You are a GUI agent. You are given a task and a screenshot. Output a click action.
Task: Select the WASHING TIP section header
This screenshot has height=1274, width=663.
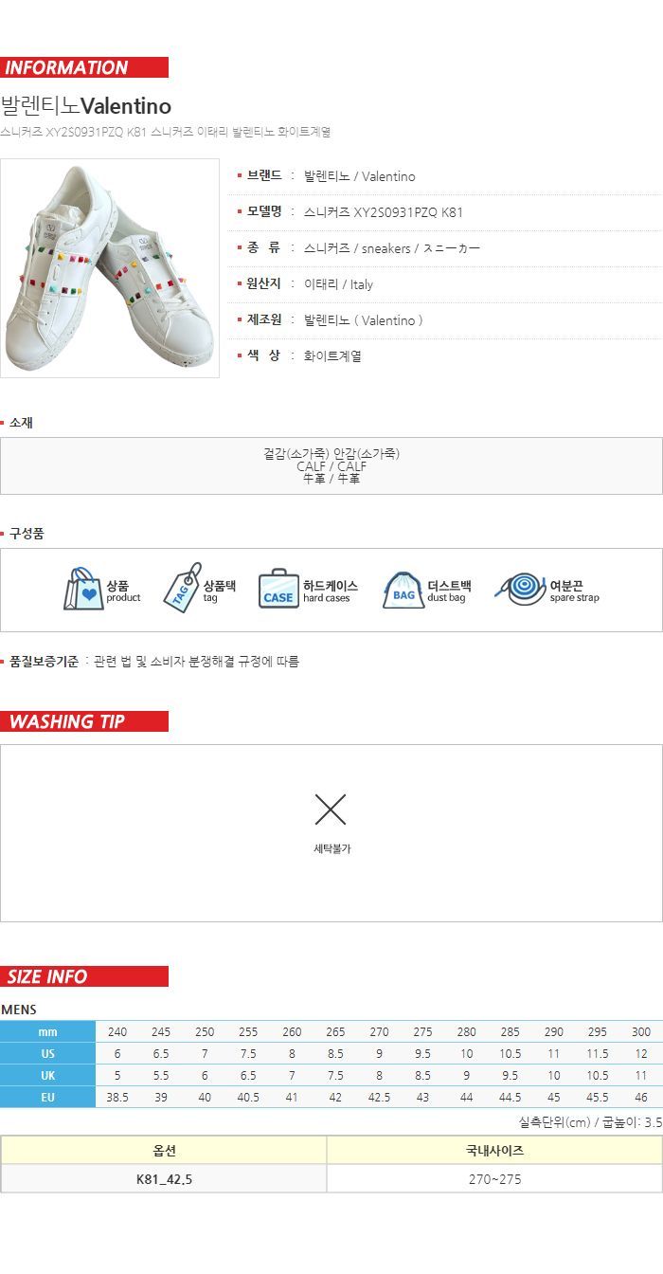pyautogui.click(x=84, y=721)
